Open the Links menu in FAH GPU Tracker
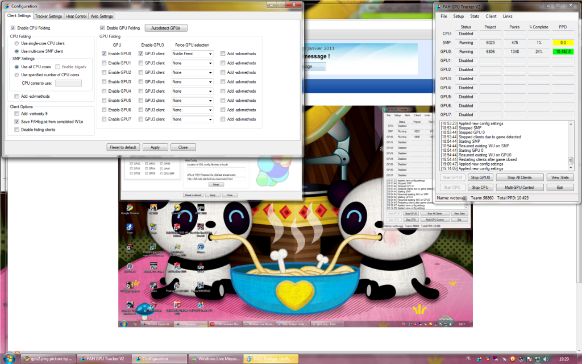 coord(508,16)
